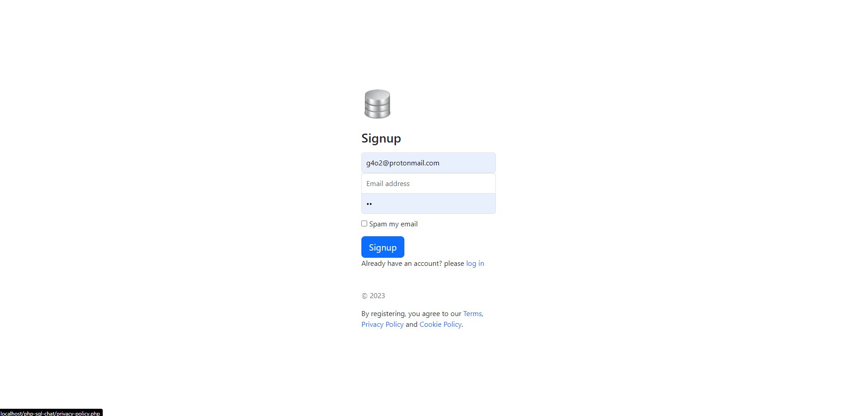Click the 'Spam my email' label text

click(x=393, y=224)
